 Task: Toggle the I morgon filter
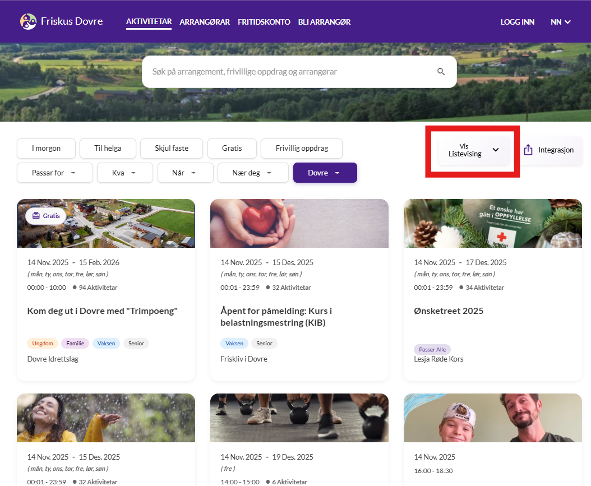tap(46, 149)
